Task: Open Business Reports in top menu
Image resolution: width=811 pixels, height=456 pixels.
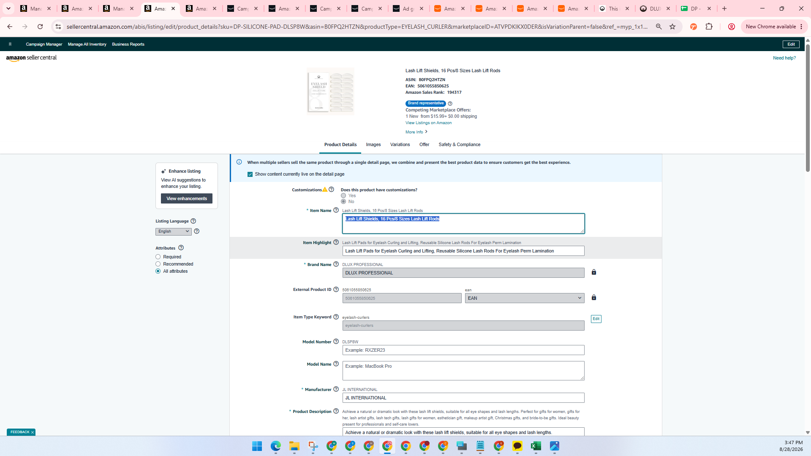Action: 128,44
